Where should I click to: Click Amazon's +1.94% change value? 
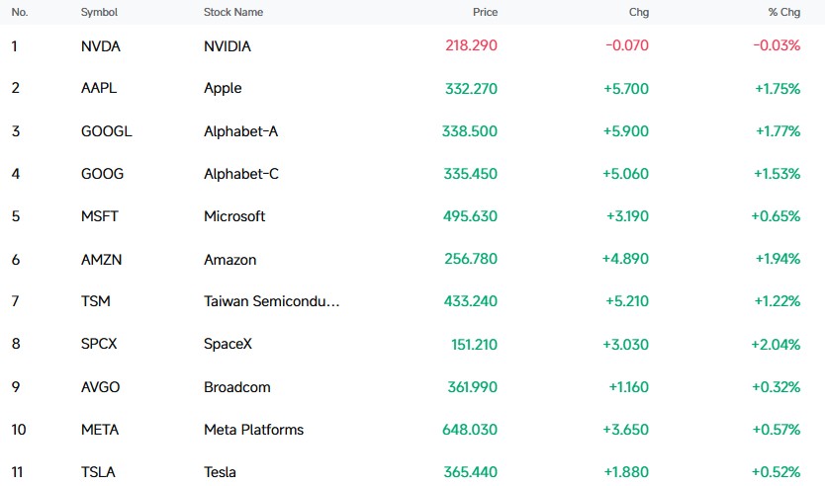778,259
